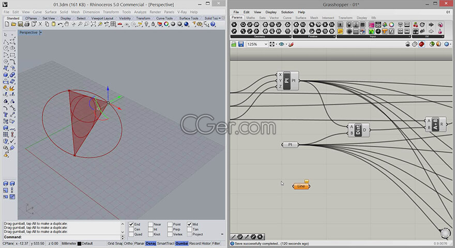This screenshot has width=455, height=248.
Task: Open the blue sphere preview dropdown arrow
Action: click(451, 44)
